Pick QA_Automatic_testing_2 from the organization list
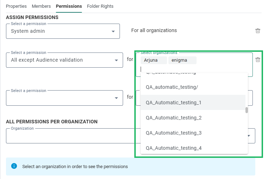The height and width of the screenshot is (179, 269). click(173, 118)
